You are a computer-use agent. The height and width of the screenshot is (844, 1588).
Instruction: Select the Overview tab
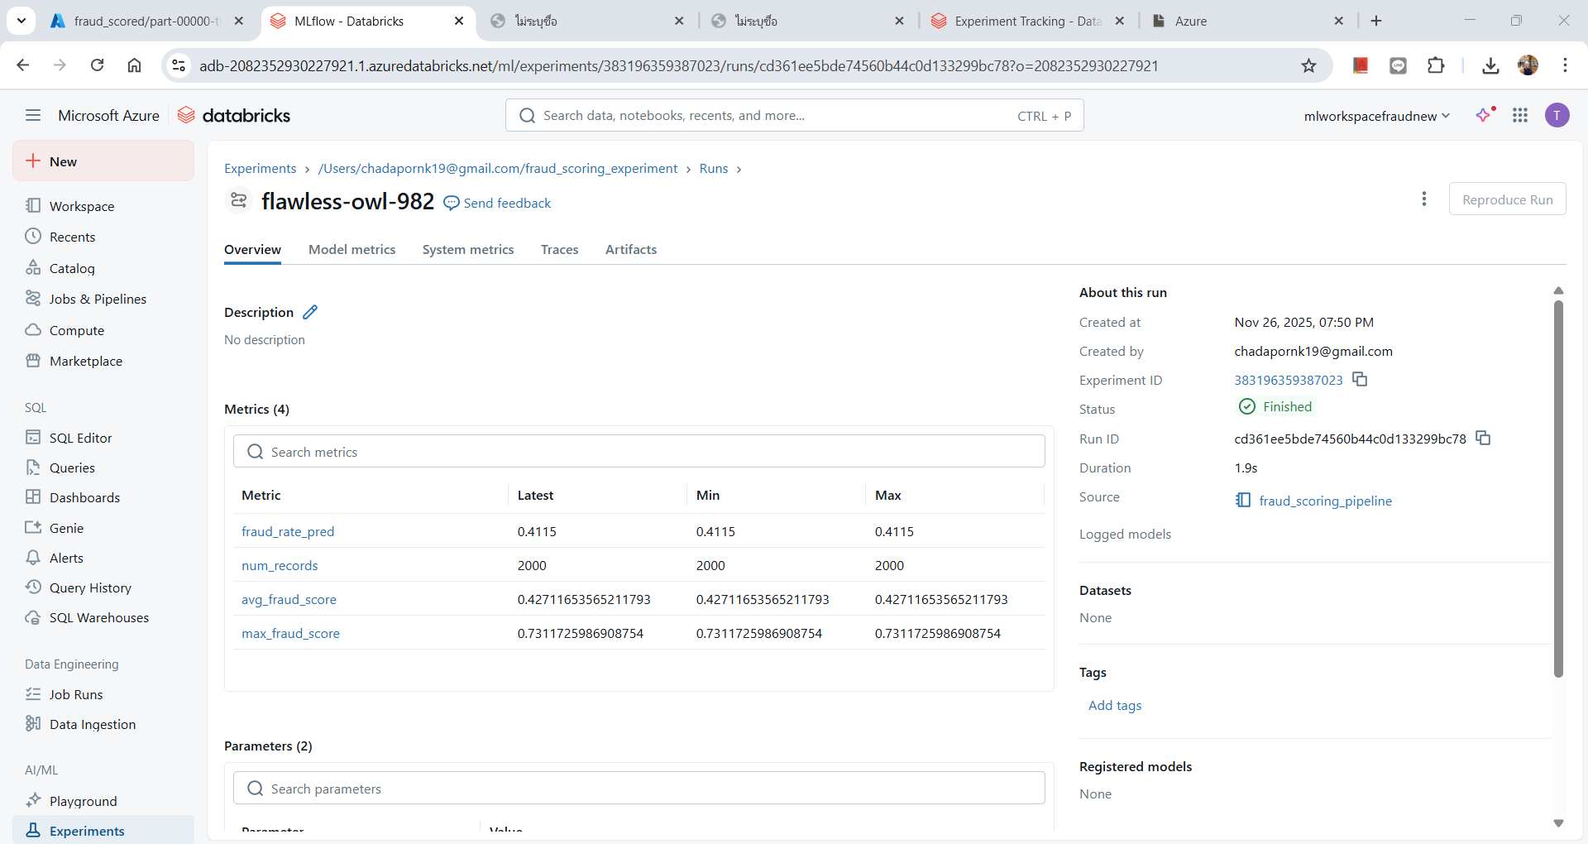[x=252, y=249]
